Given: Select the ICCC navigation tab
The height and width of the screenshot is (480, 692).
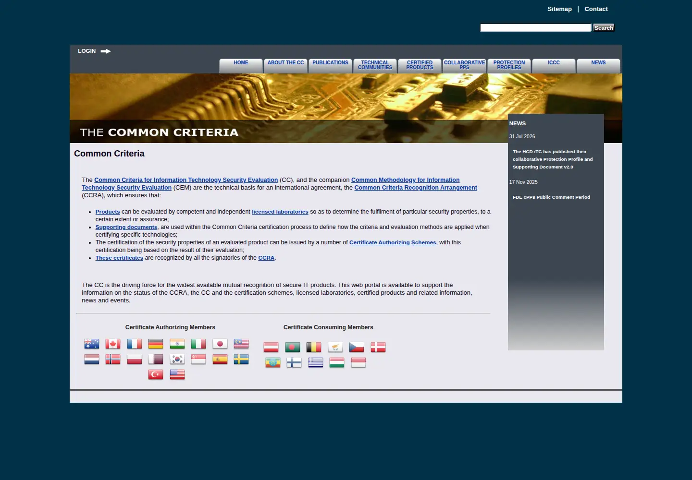Looking at the screenshot, I should pos(554,66).
